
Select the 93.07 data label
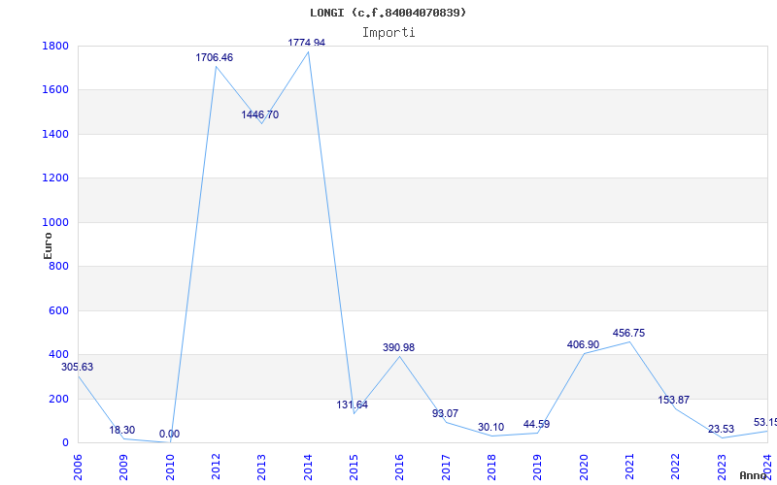(x=445, y=413)
